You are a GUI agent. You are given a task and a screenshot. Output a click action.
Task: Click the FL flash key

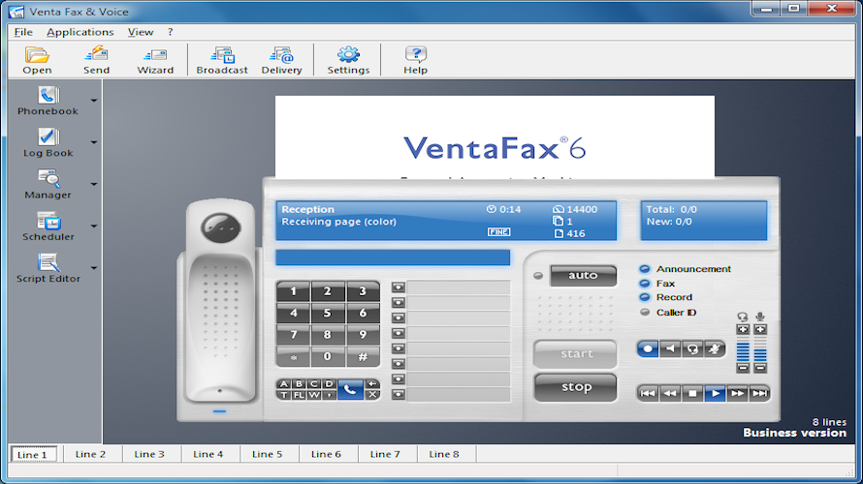(299, 394)
